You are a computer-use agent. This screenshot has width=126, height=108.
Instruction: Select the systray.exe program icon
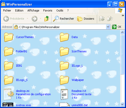[8, 105]
